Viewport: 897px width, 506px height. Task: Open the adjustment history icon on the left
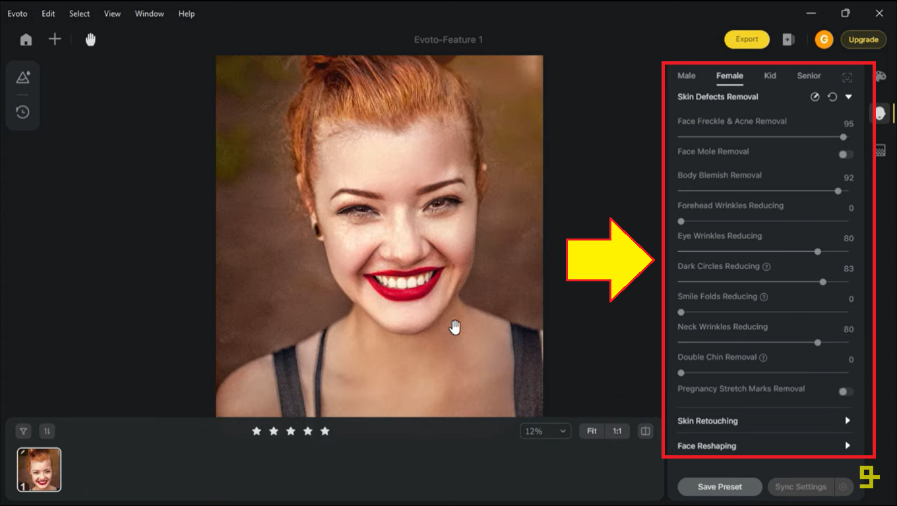(22, 112)
